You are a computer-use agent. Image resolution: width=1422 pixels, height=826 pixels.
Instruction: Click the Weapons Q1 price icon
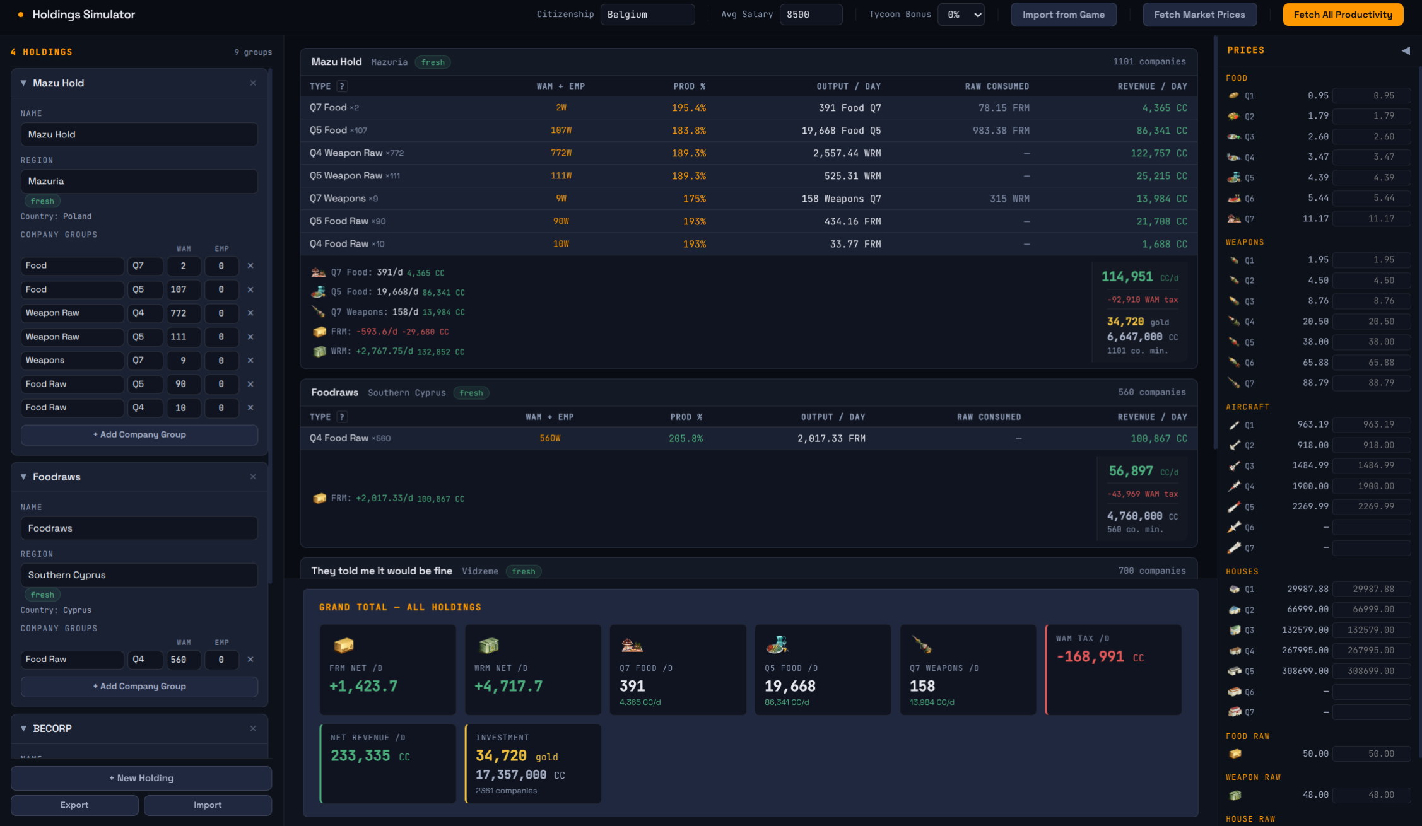pyautogui.click(x=1233, y=260)
